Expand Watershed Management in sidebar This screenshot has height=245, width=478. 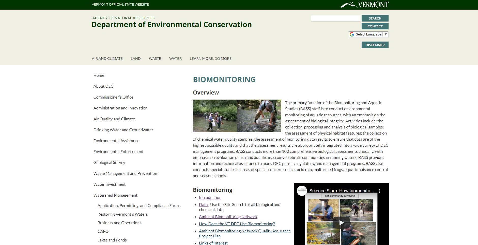[x=115, y=195]
